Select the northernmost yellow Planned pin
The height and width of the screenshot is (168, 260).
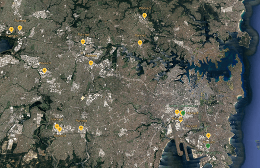(x=145, y=16)
